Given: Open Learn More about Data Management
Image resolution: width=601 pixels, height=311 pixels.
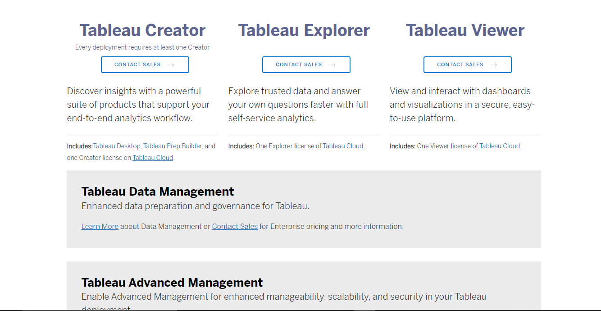Looking at the screenshot, I should coord(100,226).
